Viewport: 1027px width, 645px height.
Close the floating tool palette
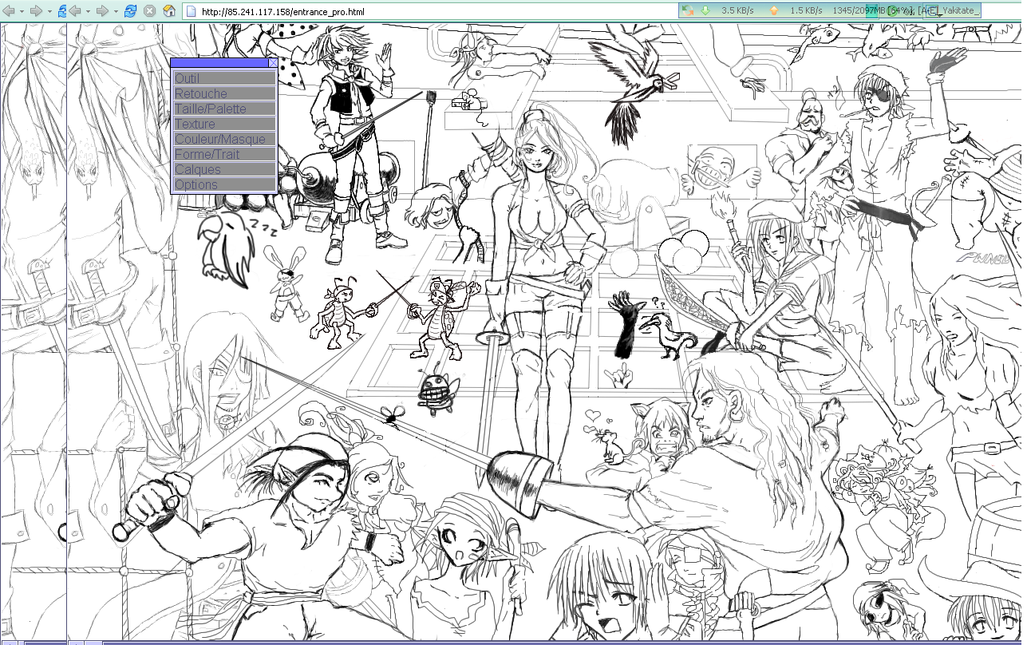(273, 63)
